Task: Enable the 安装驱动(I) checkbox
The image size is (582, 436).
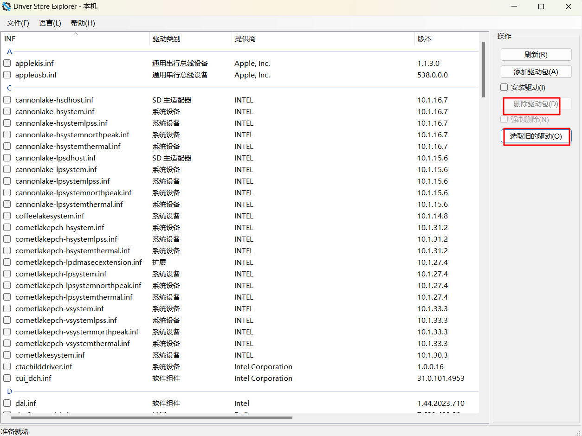Action: pyautogui.click(x=504, y=87)
